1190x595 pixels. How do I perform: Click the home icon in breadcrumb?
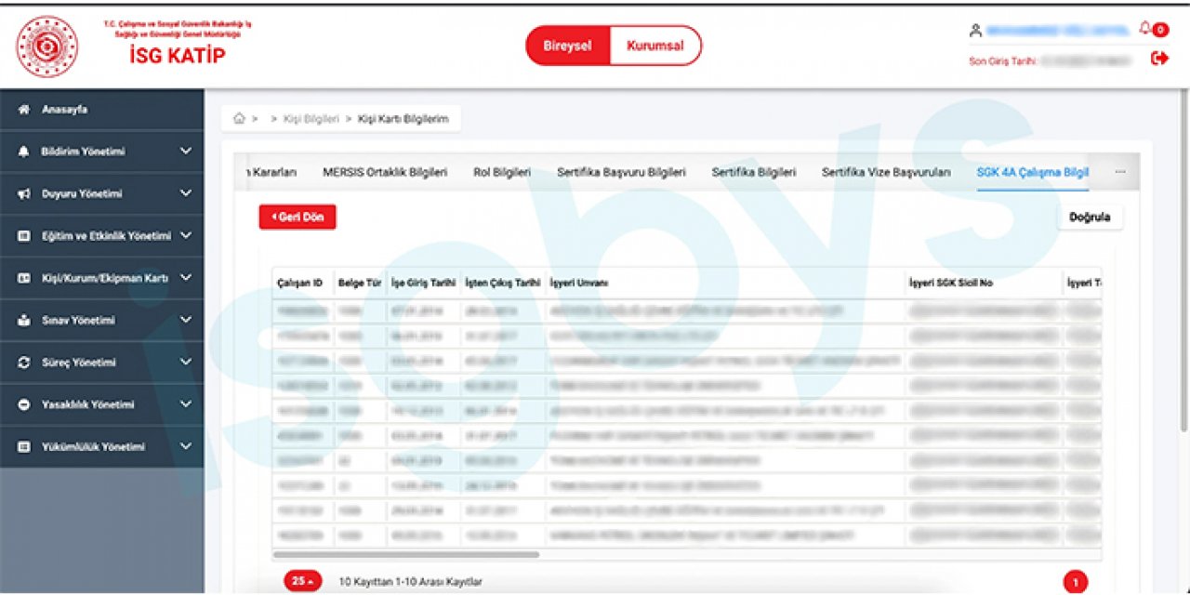pos(239,118)
